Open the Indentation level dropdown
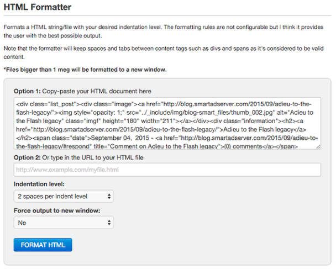Screen dimensions: 336x269 click(63, 196)
